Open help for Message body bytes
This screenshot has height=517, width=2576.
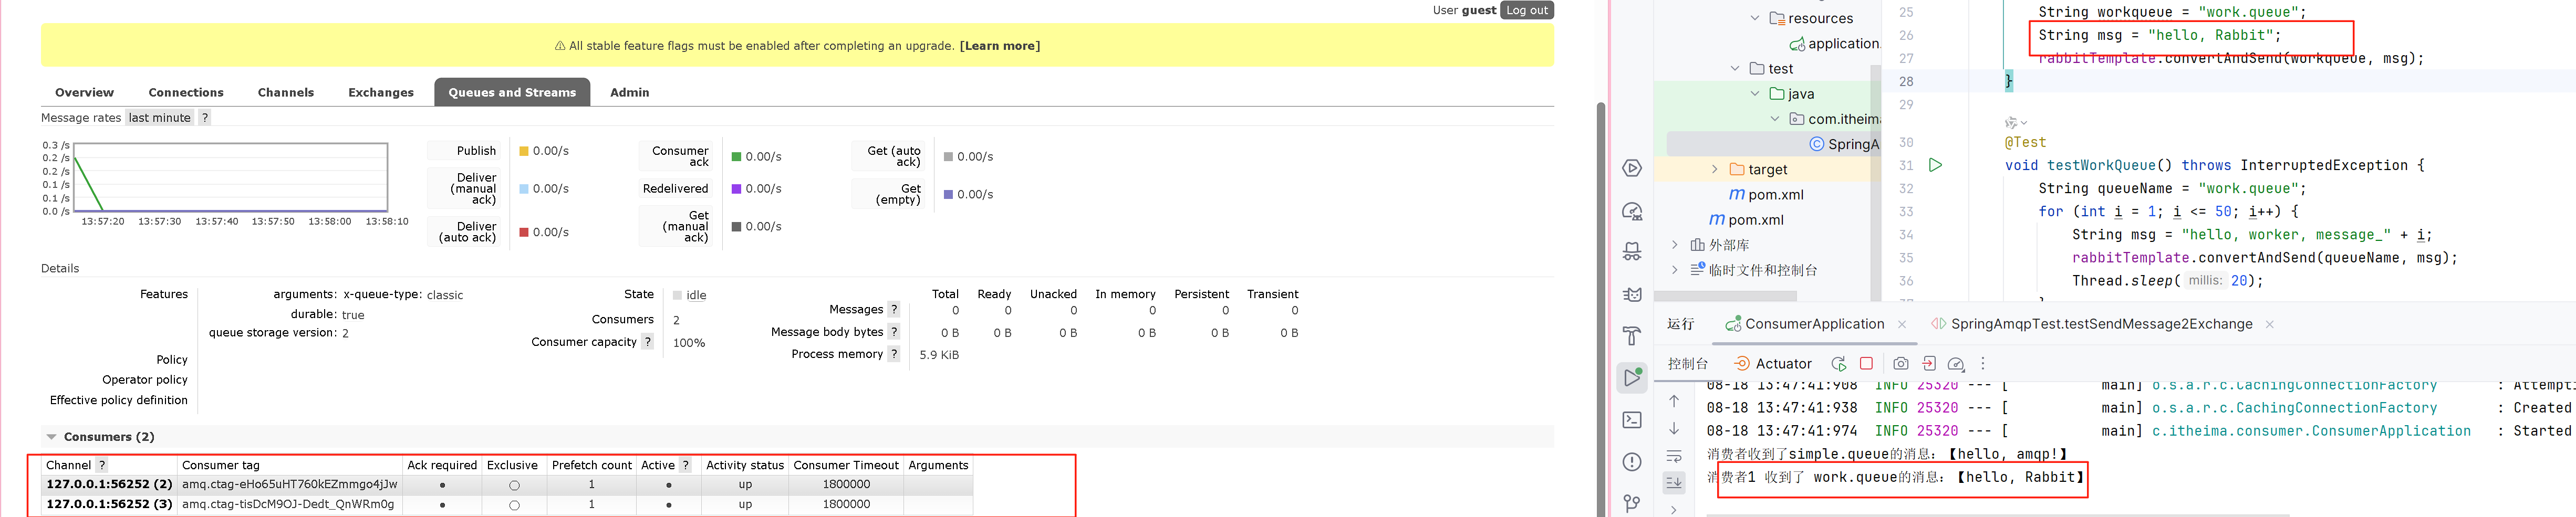[894, 331]
